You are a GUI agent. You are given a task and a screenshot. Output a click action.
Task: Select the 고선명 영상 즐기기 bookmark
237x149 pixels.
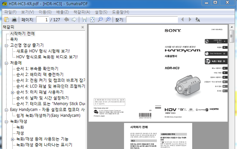click(27, 45)
